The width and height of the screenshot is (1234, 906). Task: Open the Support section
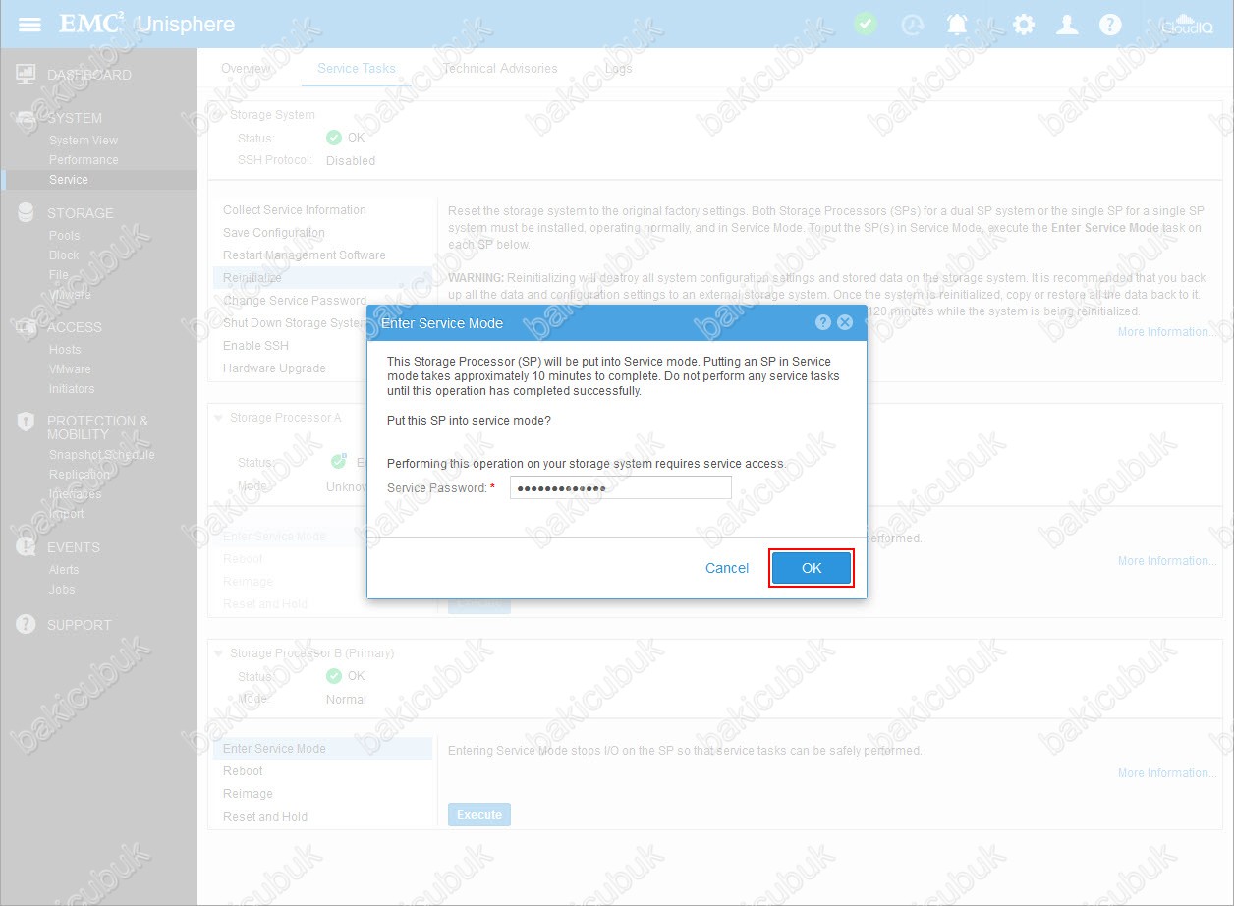click(x=80, y=625)
